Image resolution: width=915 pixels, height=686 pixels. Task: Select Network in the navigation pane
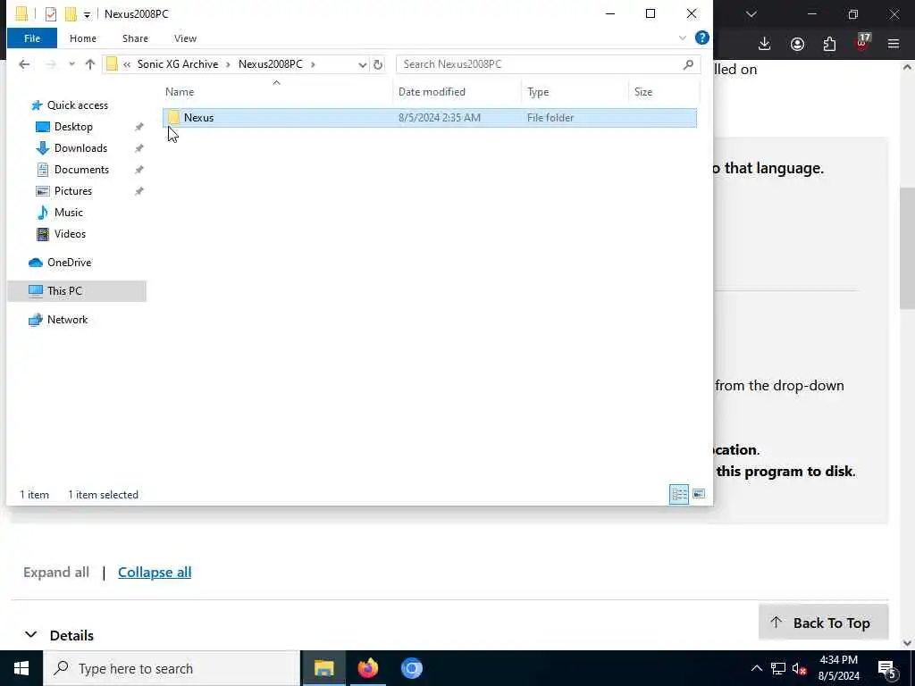[x=67, y=320]
